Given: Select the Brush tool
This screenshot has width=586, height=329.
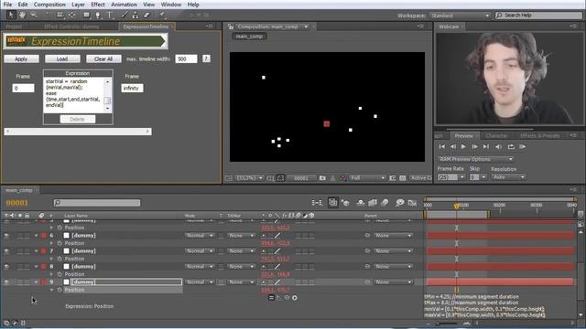Looking at the screenshot, I should click(125, 15).
